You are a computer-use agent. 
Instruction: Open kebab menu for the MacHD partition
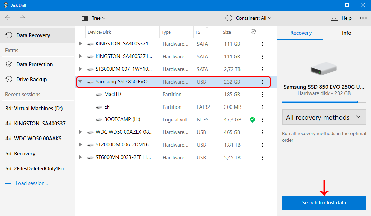[262, 95]
